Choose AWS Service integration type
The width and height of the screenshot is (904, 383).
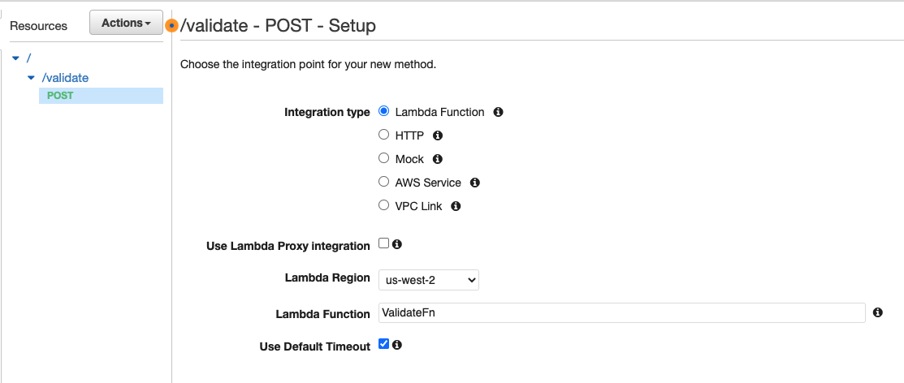coord(384,183)
